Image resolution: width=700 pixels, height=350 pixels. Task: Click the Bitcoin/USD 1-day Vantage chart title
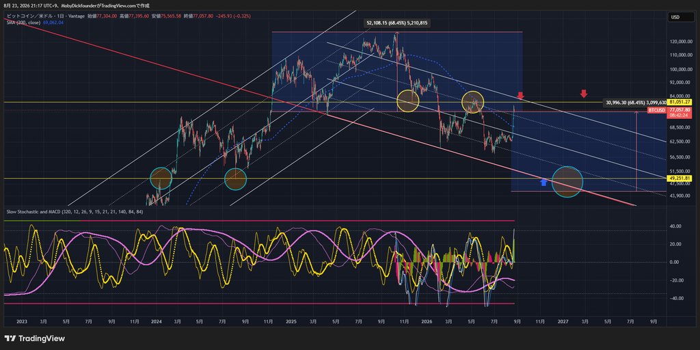coord(46,16)
